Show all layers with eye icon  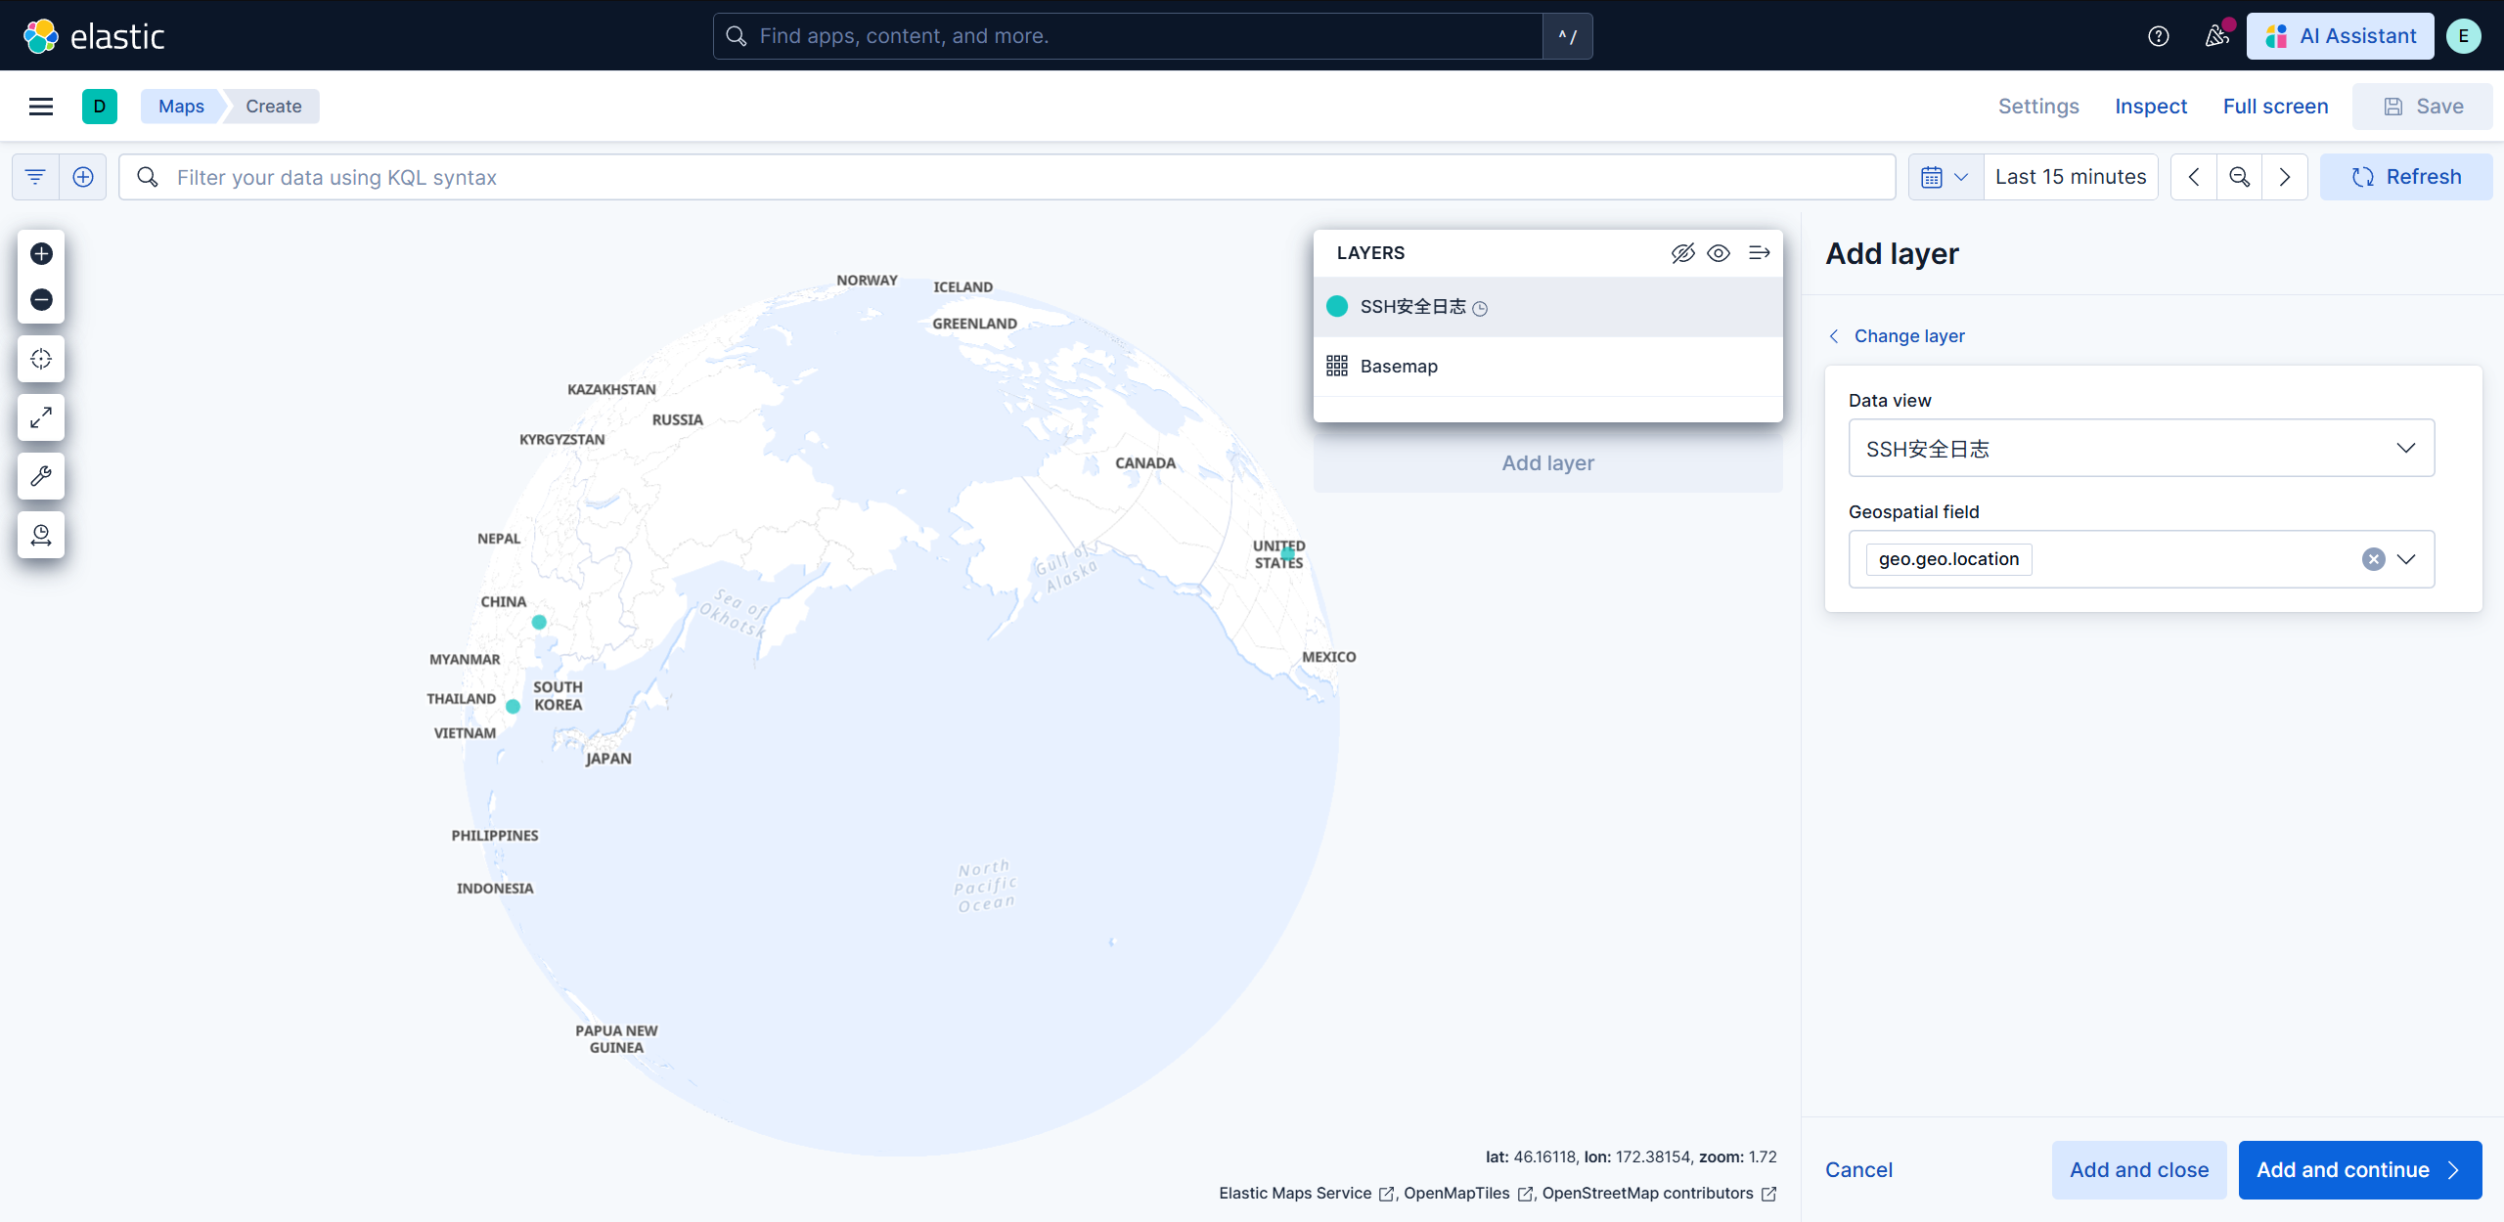tap(1719, 253)
